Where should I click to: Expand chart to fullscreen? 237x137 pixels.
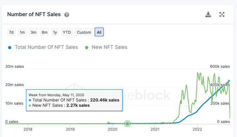(222, 14)
